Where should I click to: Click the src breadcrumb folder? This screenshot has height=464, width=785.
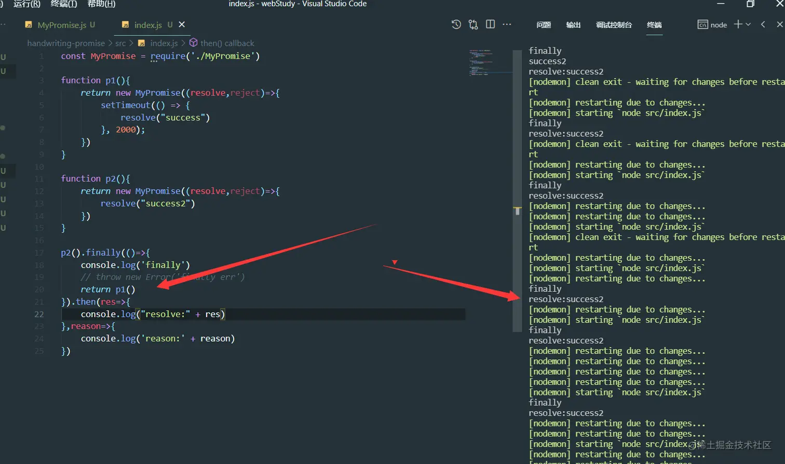pyautogui.click(x=120, y=44)
